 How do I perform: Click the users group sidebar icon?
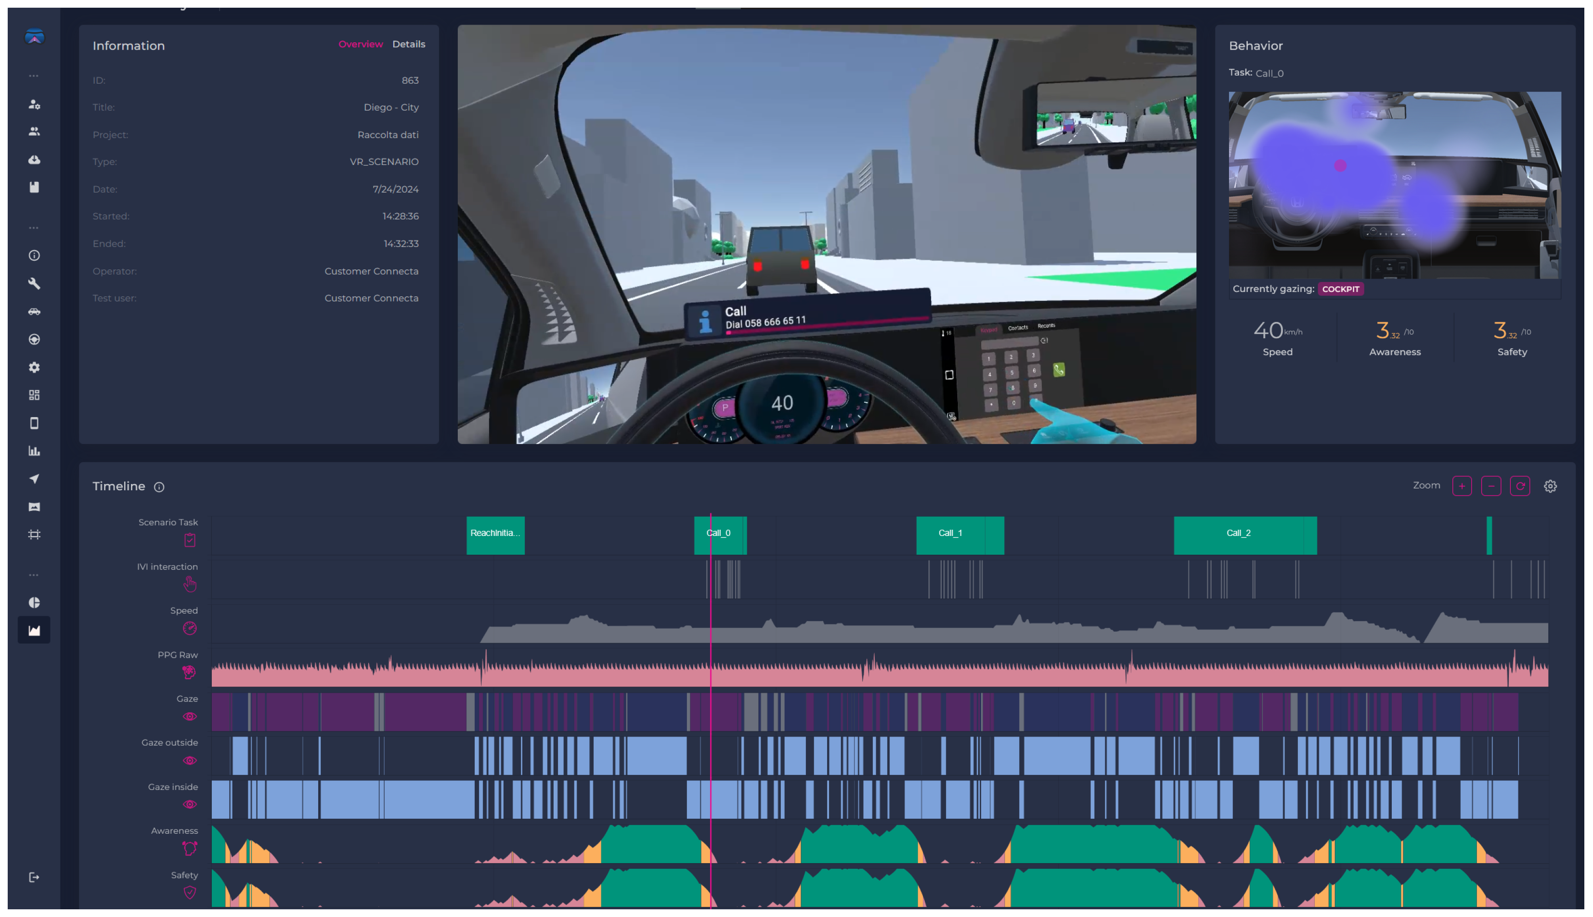[34, 132]
